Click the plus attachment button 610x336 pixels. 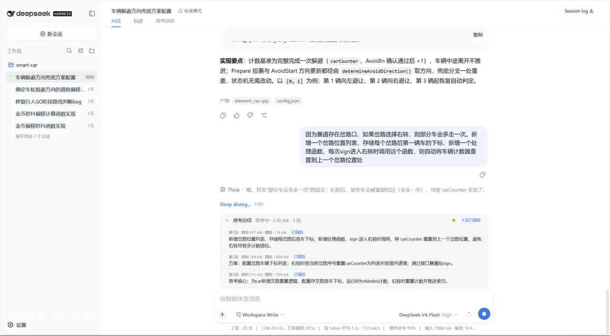pyautogui.click(x=223, y=315)
